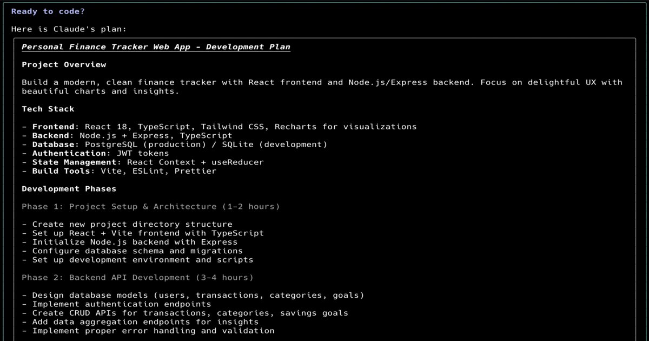The height and width of the screenshot is (341, 649).
Task: Click the "State Management: React Context + useReducer" line
Action: pyautogui.click(x=143, y=162)
